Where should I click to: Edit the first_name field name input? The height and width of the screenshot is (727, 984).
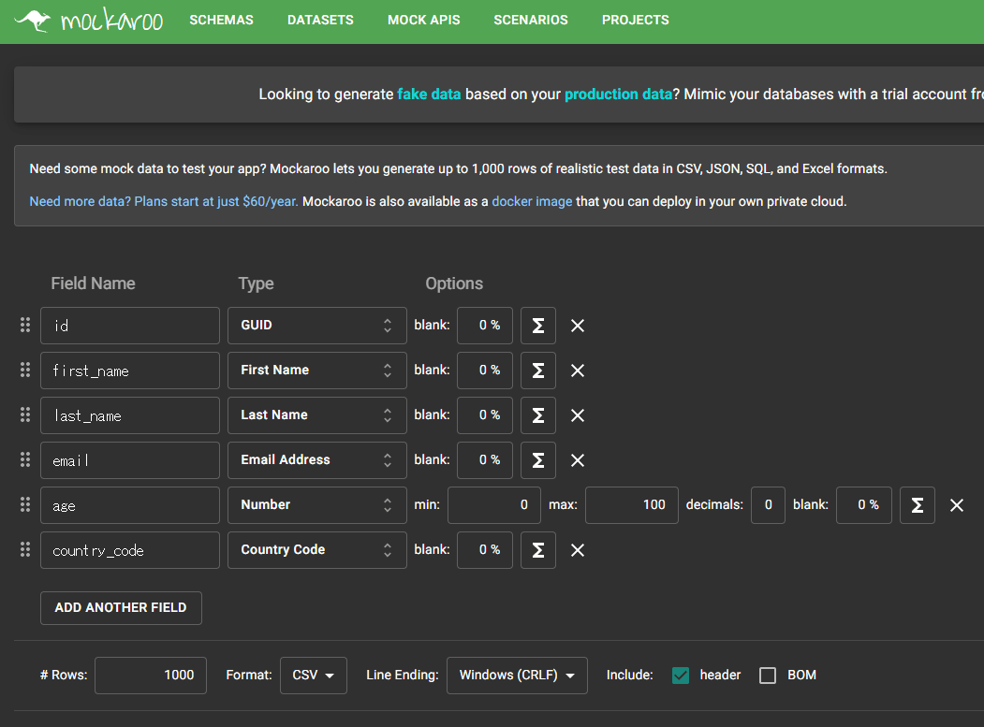130,371
